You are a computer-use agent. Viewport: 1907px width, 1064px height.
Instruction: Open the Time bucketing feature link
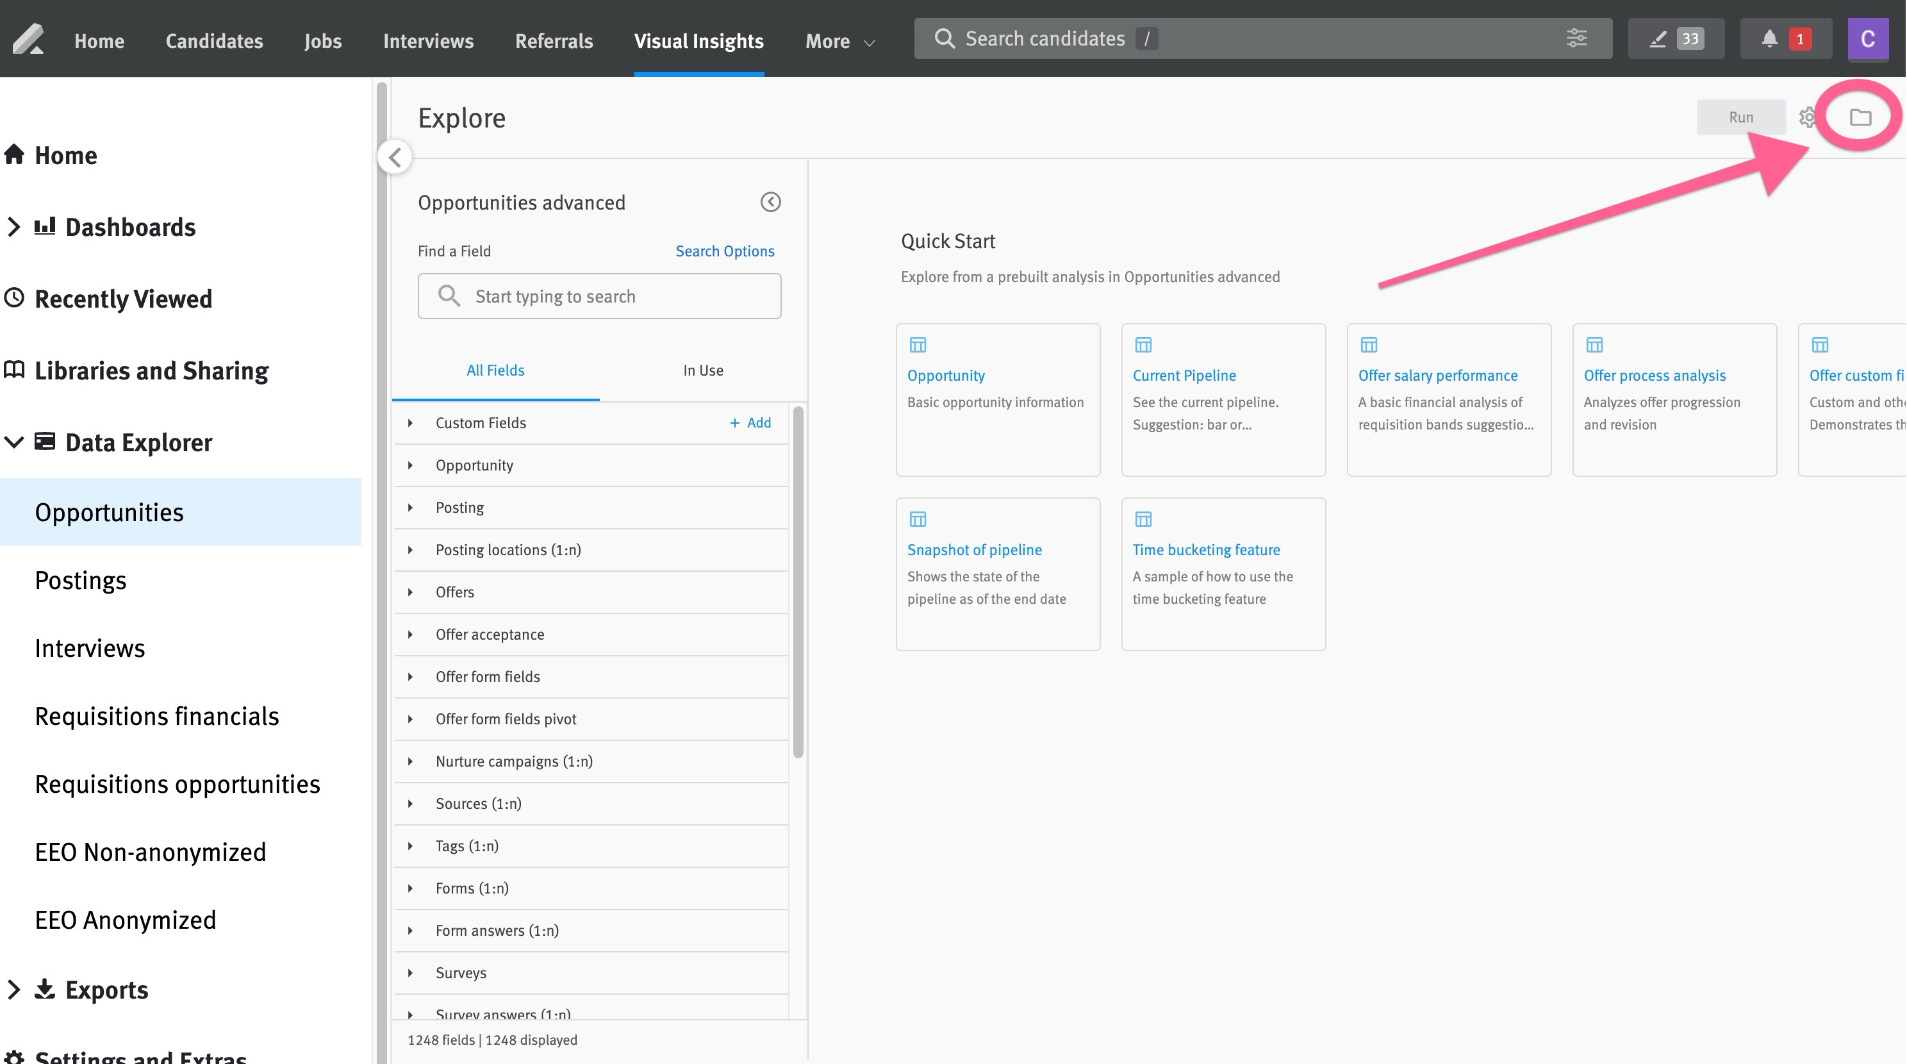coord(1206,549)
